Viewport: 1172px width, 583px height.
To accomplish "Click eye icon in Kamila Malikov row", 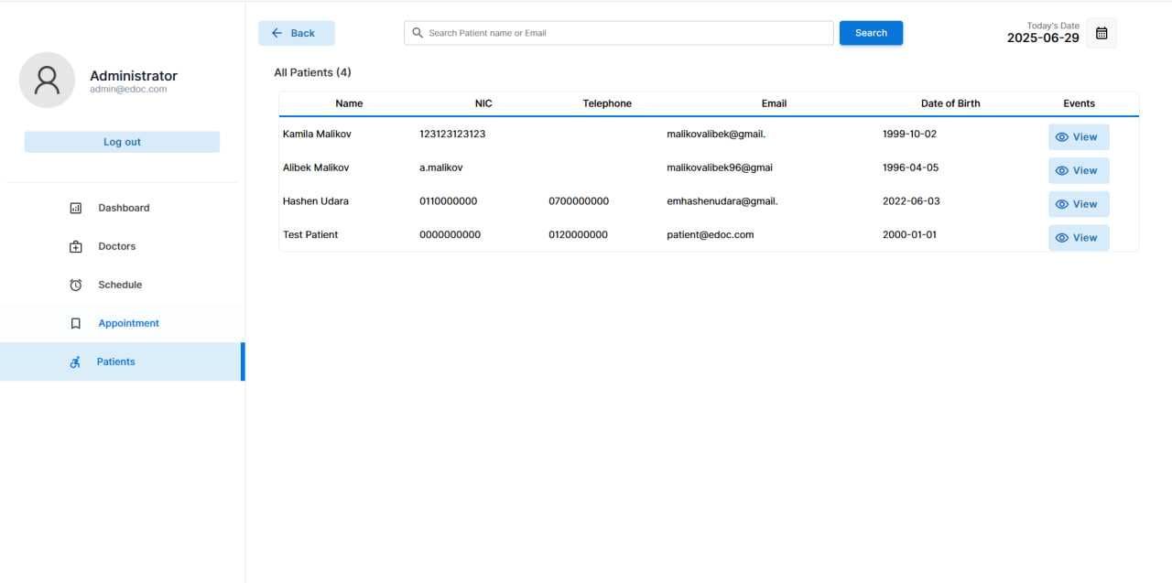I will 1062,137.
